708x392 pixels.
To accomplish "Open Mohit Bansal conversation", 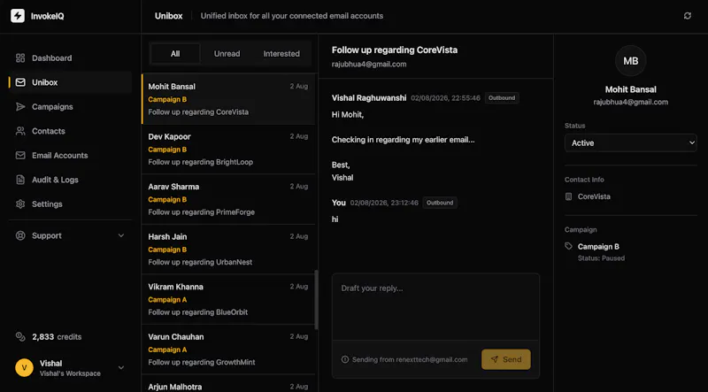I will 228,99.
